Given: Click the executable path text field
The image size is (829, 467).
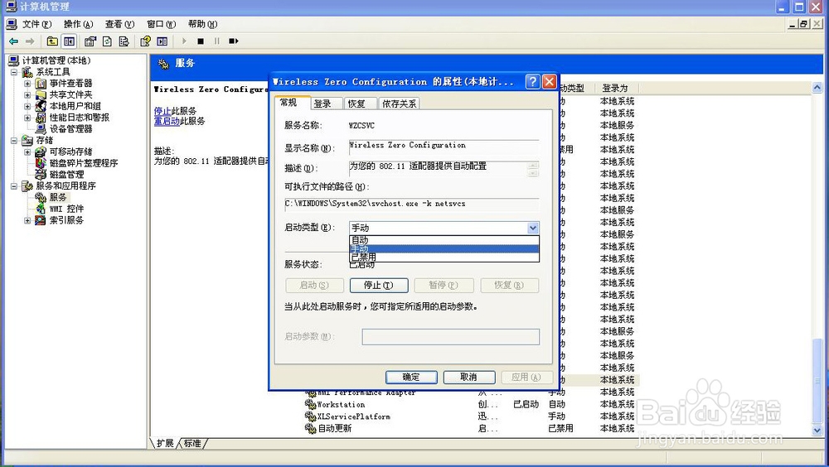Looking at the screenshot, I should click(412, 205).
